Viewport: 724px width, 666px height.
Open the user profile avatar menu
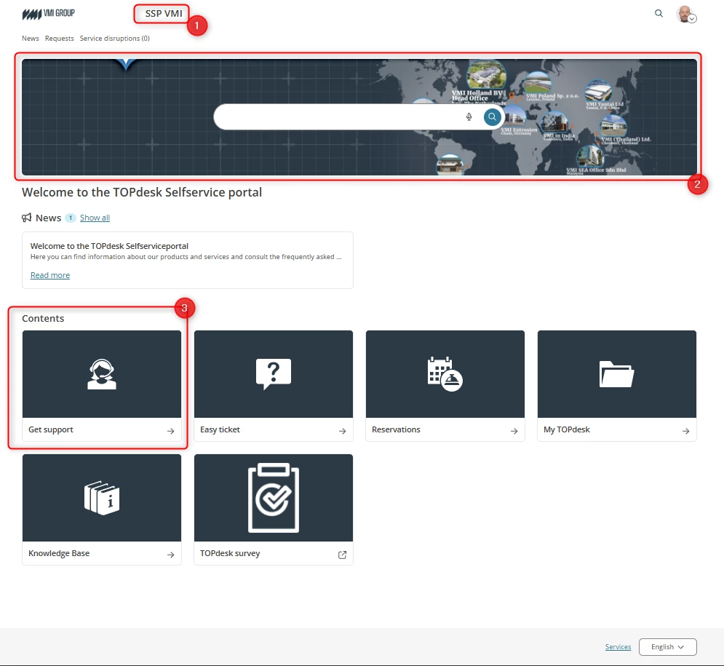686,15
